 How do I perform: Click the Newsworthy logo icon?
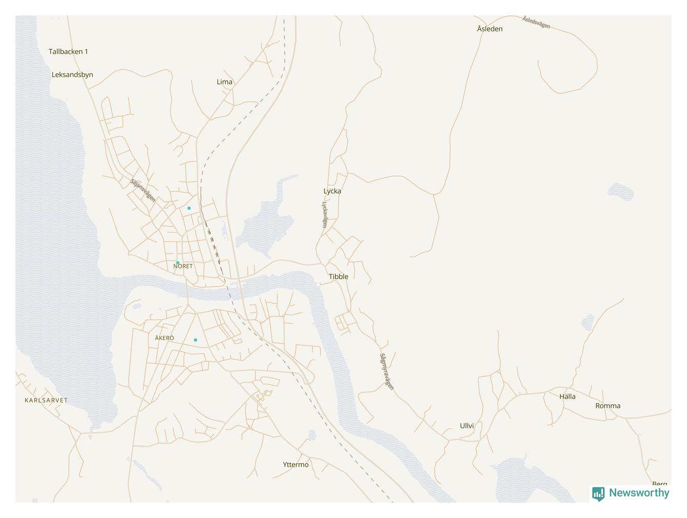[x=598, y=493]
